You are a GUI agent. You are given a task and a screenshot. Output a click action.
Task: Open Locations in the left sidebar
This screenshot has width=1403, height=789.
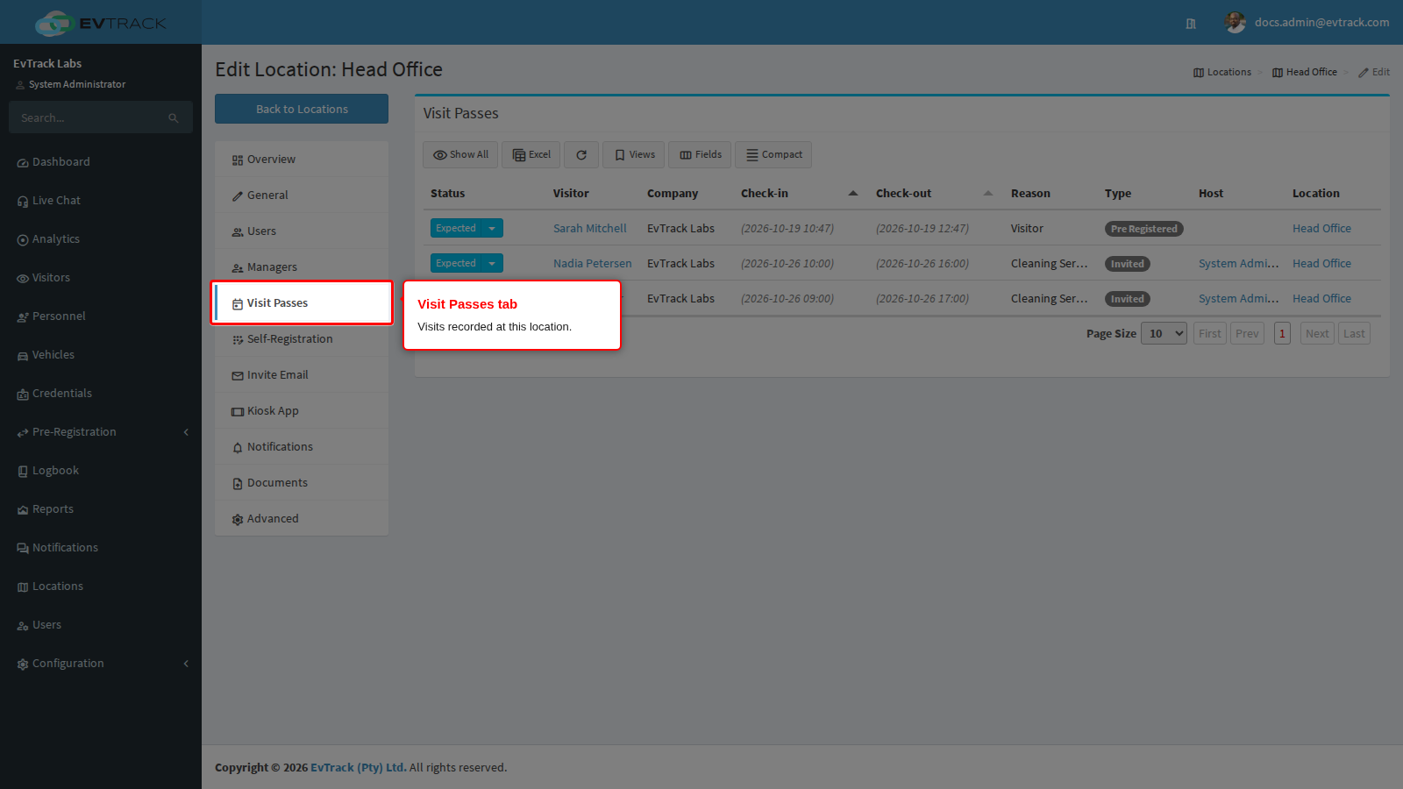101,586
